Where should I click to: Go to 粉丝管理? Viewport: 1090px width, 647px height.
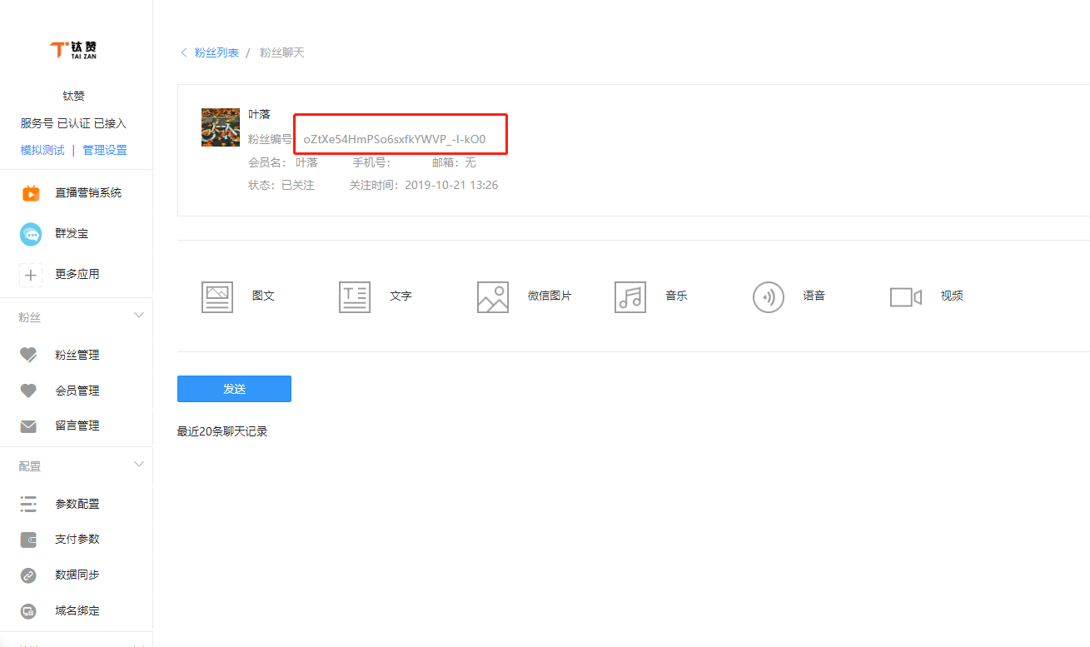coord(76,355)
